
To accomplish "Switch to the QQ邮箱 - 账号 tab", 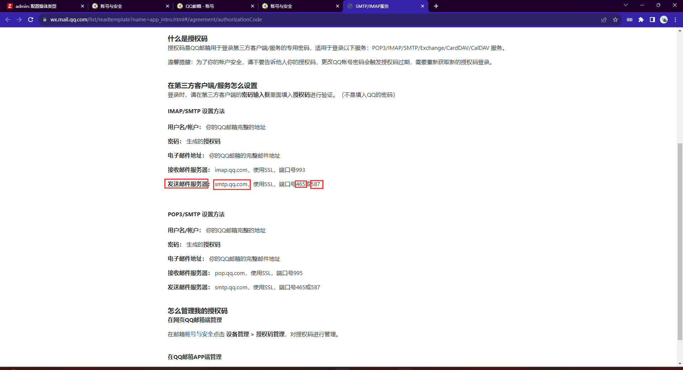I will pyautogui.click(x=215, y=6).
